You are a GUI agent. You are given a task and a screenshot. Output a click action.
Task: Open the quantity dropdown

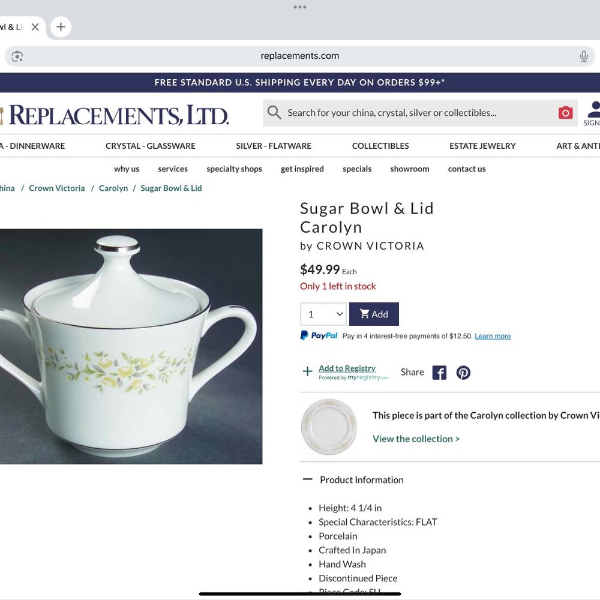pyautogui.click(x=323, y=314)
